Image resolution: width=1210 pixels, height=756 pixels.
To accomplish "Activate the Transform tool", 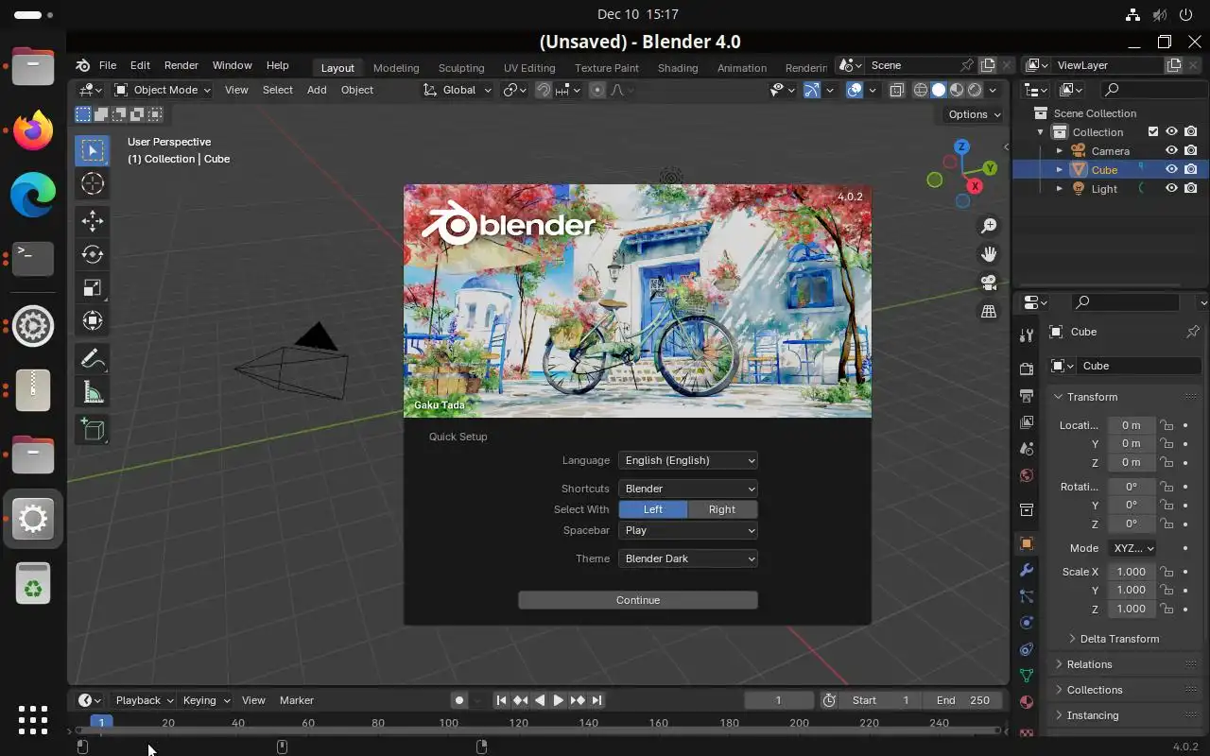I will [93, 320].
